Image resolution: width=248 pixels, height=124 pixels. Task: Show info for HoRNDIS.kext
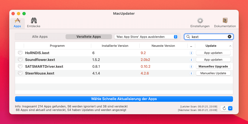(x=191, y=53)
